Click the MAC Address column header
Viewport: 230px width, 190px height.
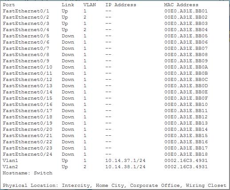(x=181, y=5)
